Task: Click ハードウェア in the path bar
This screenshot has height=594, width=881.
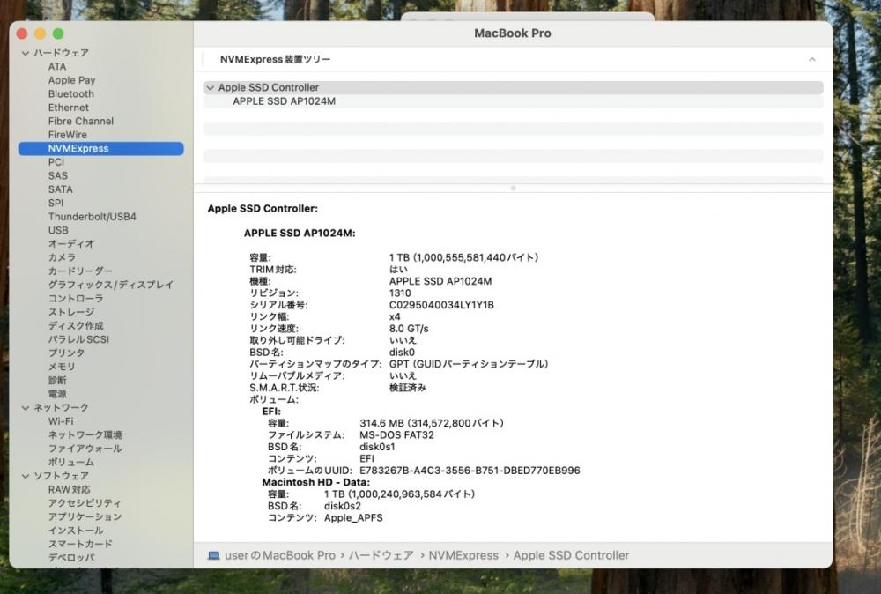Action: tap(381, 556)
